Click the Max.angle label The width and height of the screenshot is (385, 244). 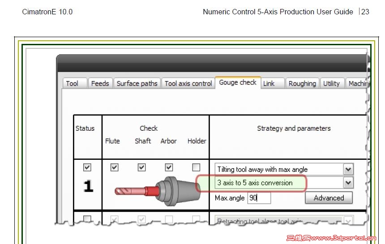[230, 198]
